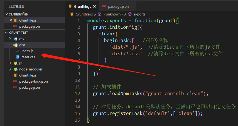Click the clean: key on line 3

(107, 34)
